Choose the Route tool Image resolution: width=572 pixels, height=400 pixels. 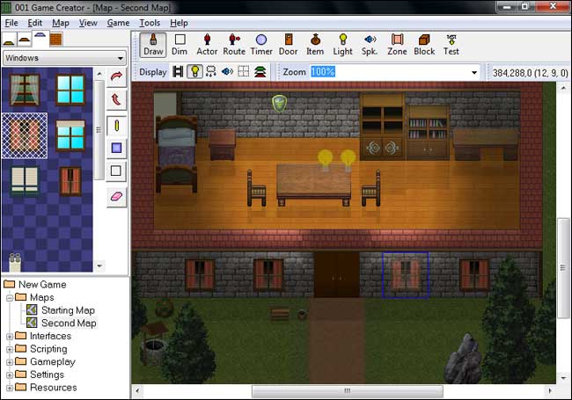point(234,44)
